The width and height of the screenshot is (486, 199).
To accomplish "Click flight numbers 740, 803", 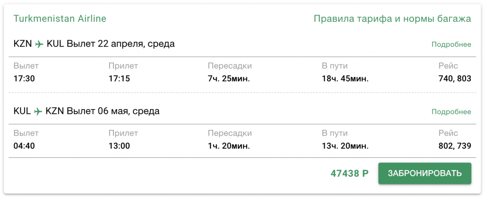I will tap(455, 78).
